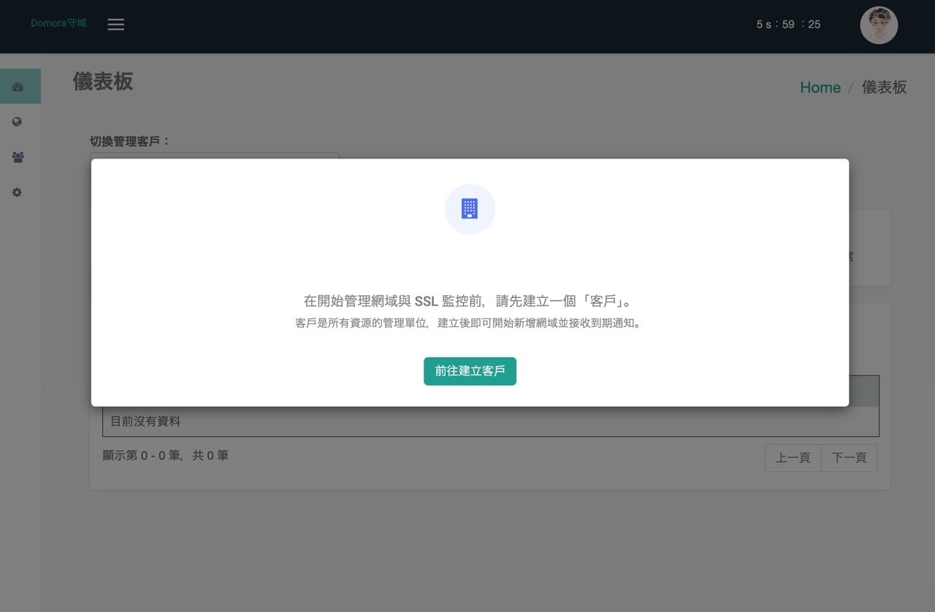This screenshot has width=935, height=612.
Task: Click the 儀表板 page heading
Action: coord(103,82)
